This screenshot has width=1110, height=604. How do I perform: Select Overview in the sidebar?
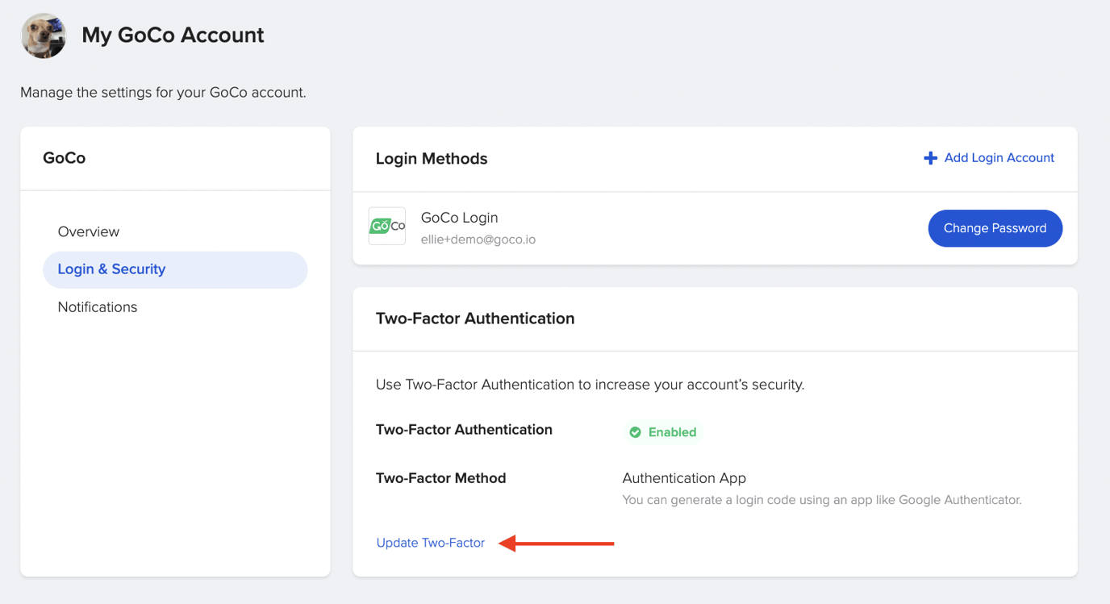pos(89,231)
